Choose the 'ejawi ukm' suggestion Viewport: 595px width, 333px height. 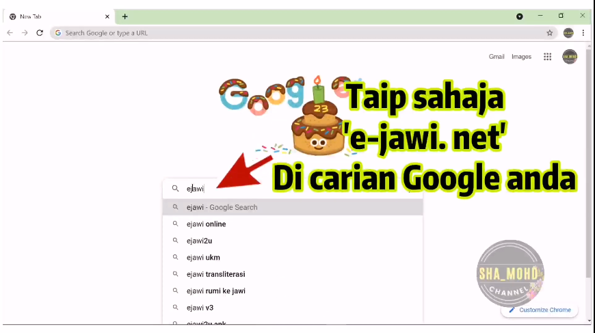pos(292,258)
